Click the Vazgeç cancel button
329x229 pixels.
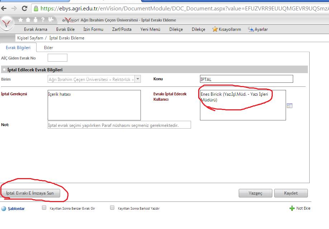pos(255,193)
